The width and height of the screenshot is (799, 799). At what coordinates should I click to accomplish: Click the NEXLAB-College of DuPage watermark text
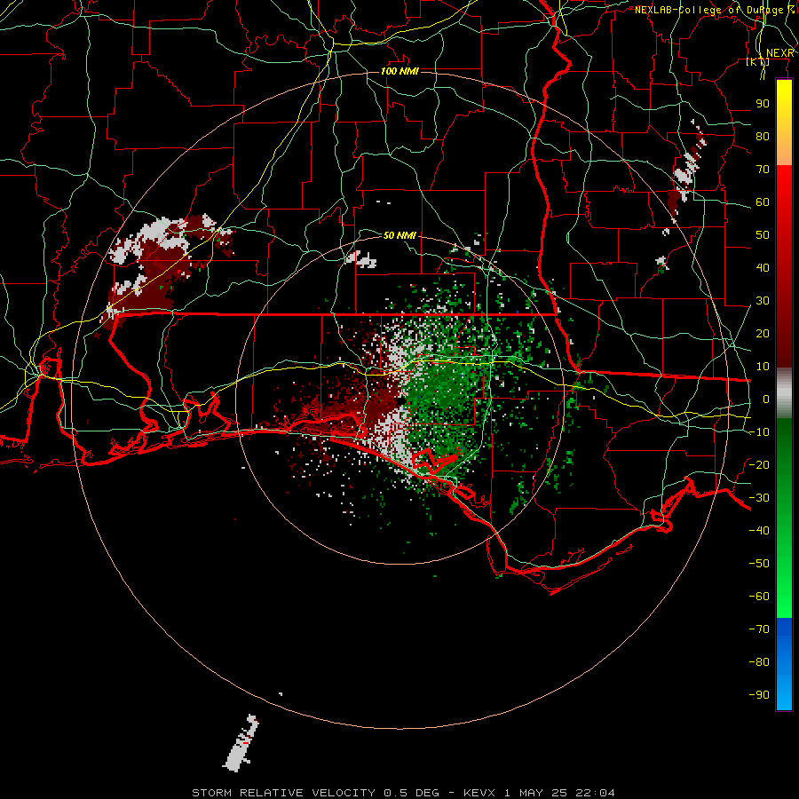714,10
